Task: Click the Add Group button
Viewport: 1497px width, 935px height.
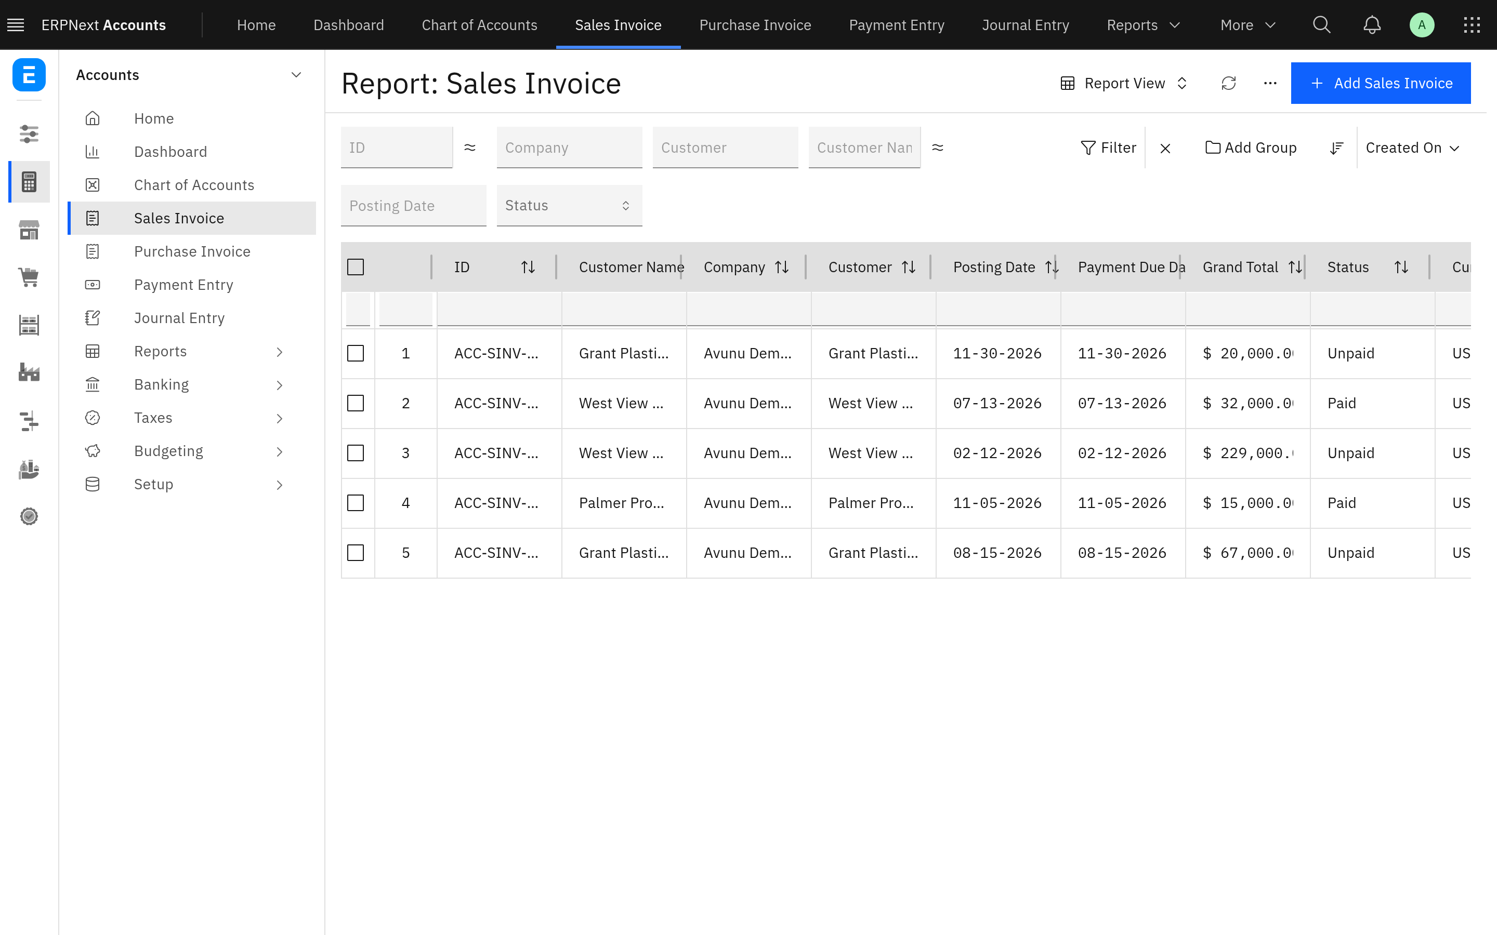Action: (1251, 148)
